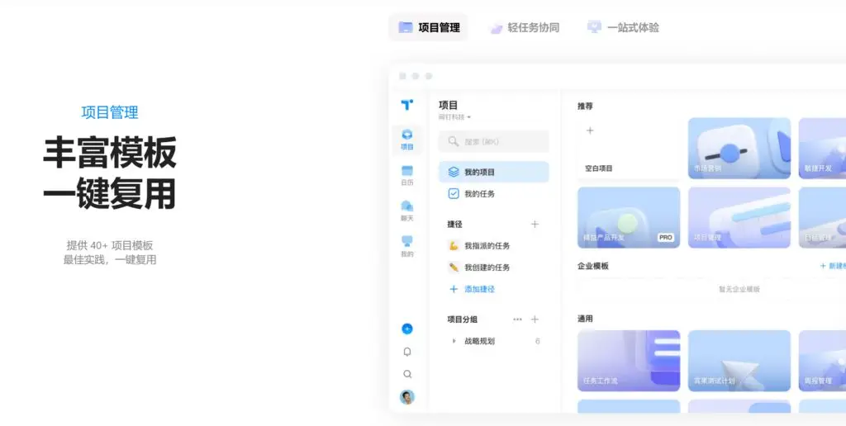Expand the organization dropdown under 项目
Viewport: 846px width, 426px height.
(454, 117)
